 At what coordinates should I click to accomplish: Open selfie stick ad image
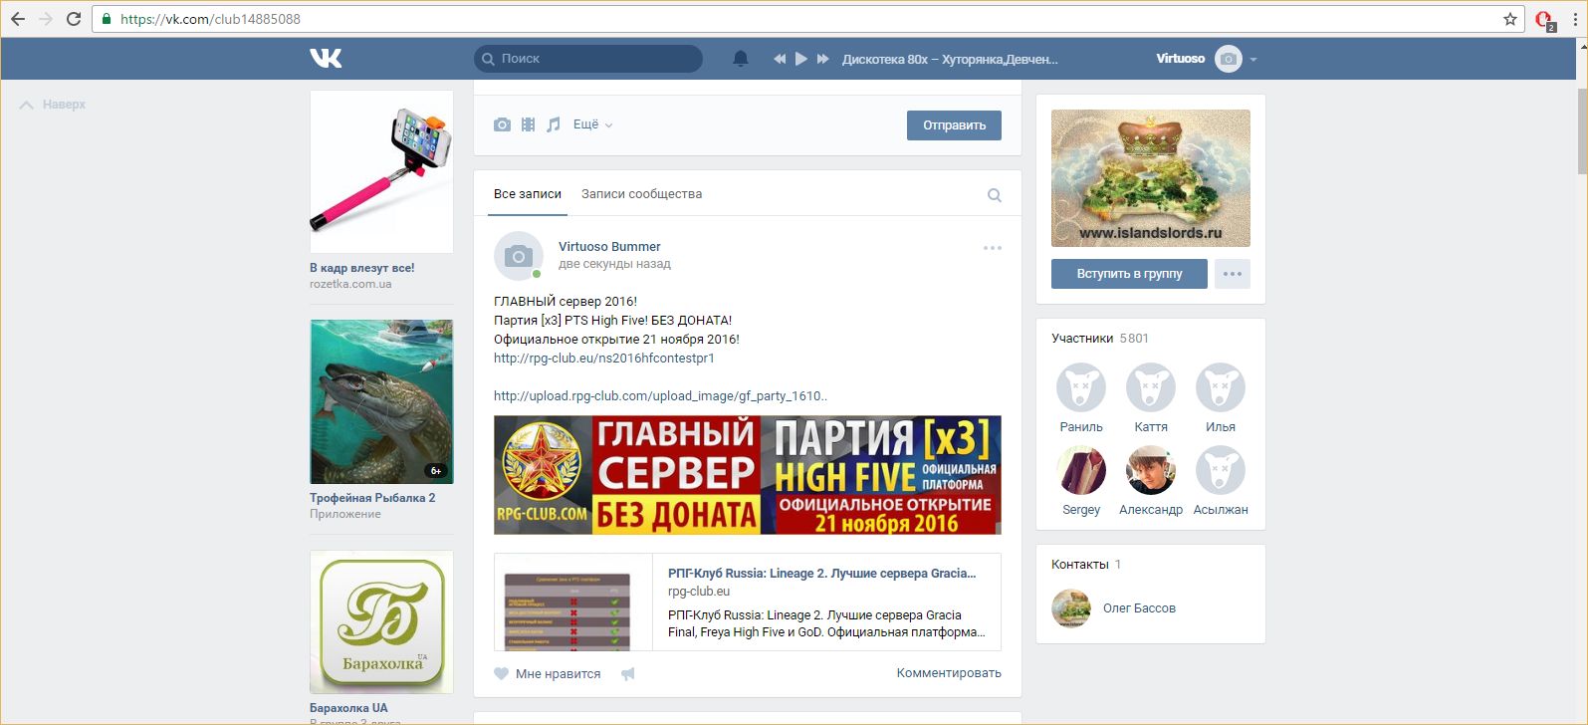coord(381,171)
